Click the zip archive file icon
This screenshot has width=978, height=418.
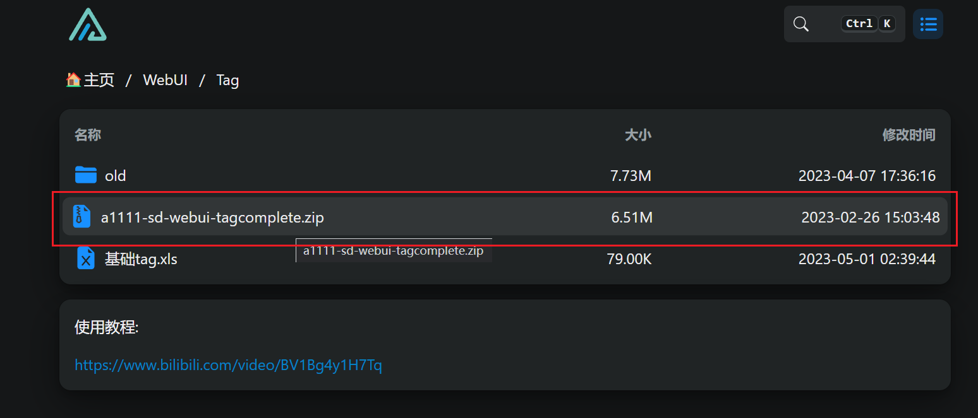click(x=81, y=216)
